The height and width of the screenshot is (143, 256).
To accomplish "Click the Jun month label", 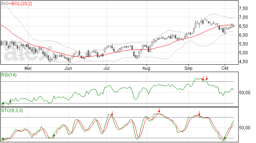I will [68, 68].
